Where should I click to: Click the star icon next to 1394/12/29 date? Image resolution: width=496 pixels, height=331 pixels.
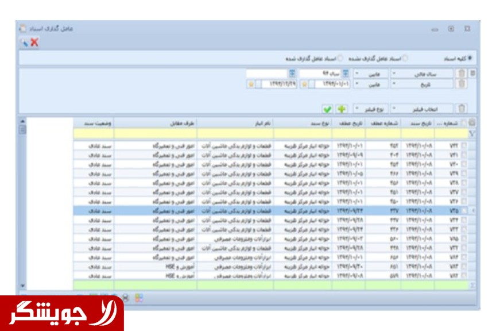pyautogui.click(x=251, y=84)
